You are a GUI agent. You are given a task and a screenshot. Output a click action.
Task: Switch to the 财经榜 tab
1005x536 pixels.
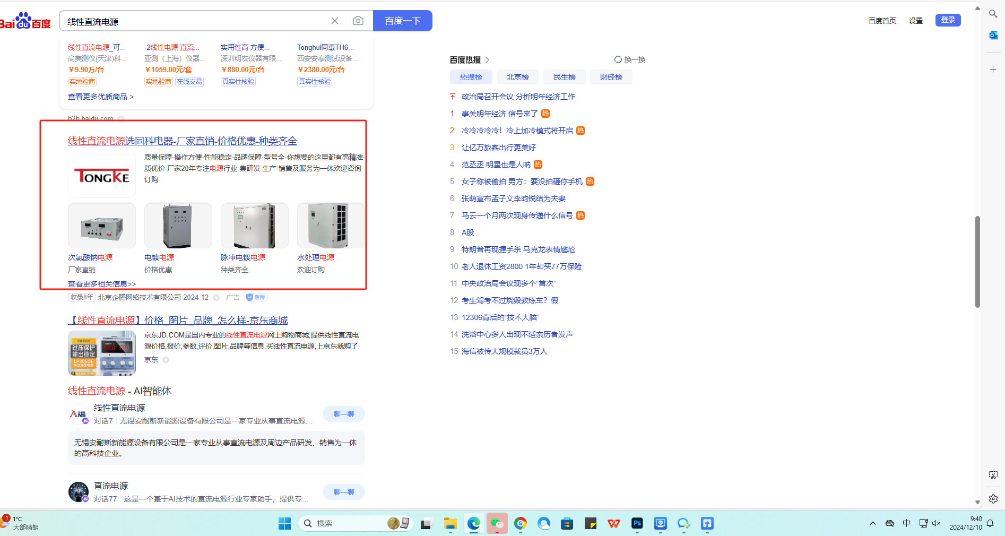(x=611, y=77)
